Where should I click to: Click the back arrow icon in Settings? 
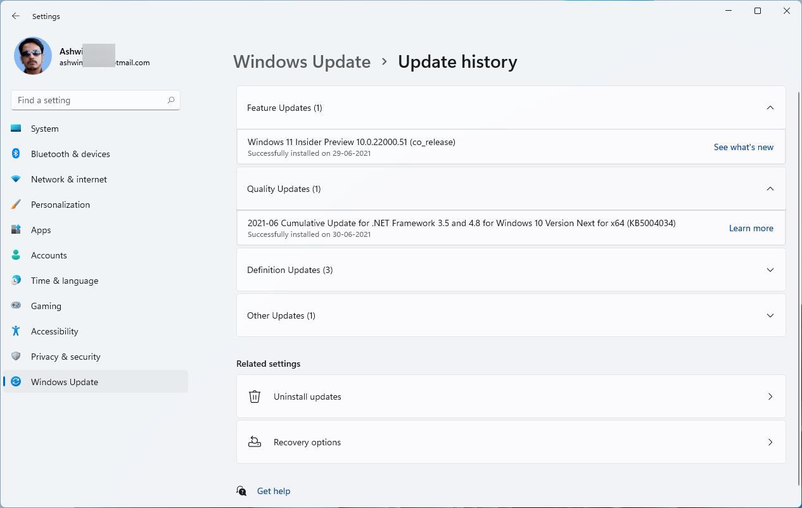(16, 16)
